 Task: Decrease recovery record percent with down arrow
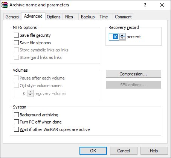tap(122, 38)
